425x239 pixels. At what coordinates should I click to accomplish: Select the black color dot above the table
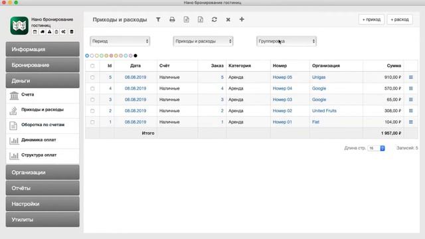click(135, 56)
